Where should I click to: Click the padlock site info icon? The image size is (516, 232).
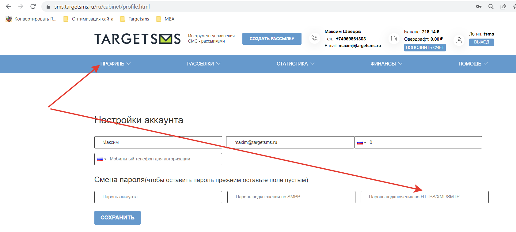coord(48,7)
